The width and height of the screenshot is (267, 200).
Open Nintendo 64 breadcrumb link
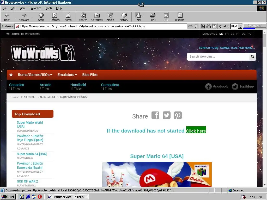click(x=47, y=97)
